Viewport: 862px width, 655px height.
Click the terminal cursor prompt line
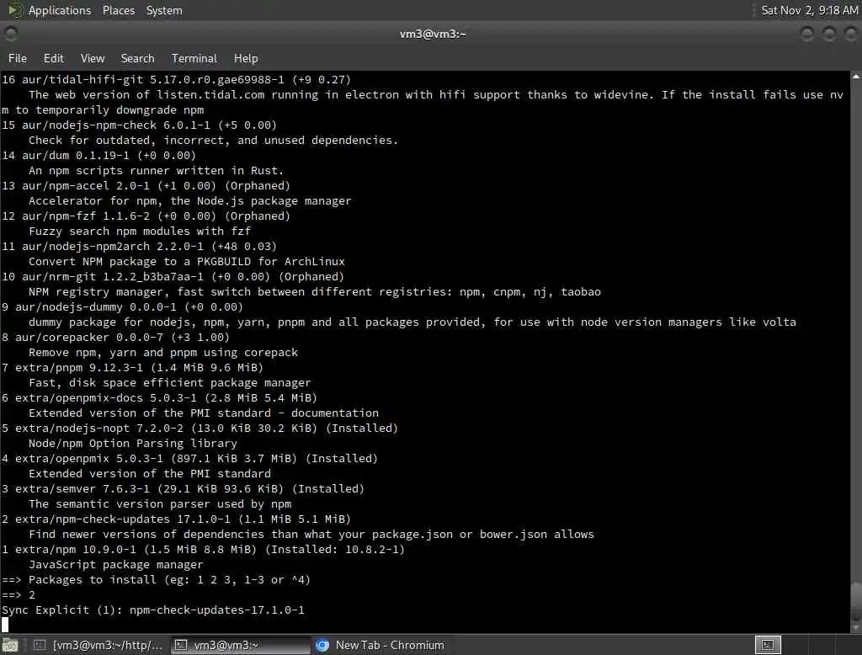coord(5,625)
